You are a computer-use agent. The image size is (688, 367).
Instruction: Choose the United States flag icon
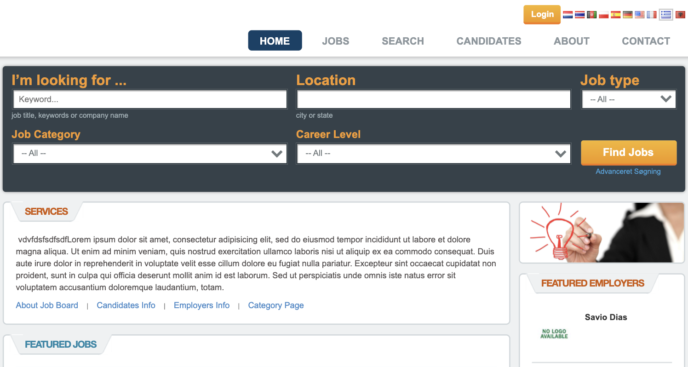coord(640,15)
